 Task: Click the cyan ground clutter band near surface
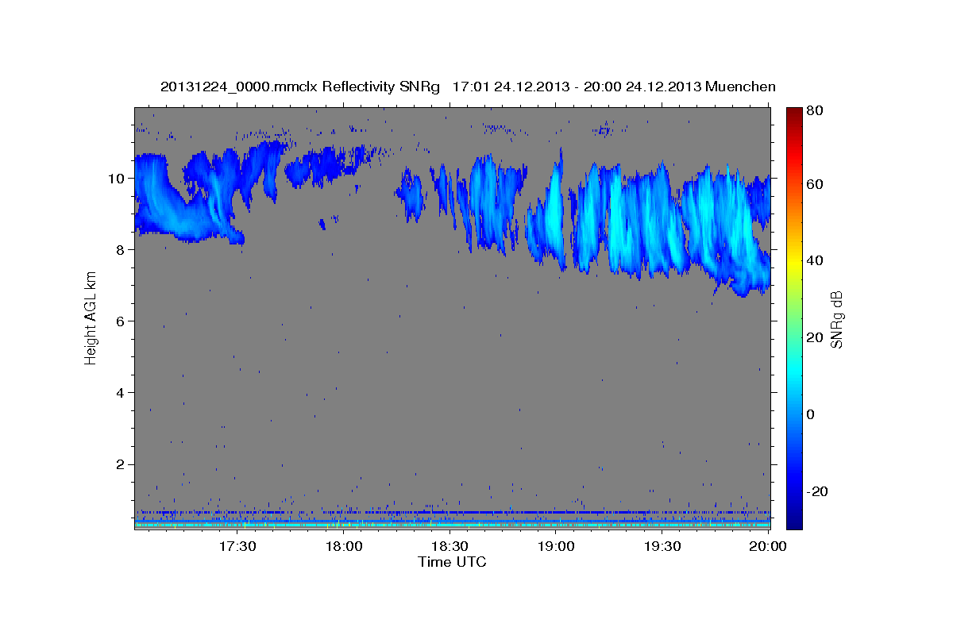pyautogui.click(x=453, y=525)
